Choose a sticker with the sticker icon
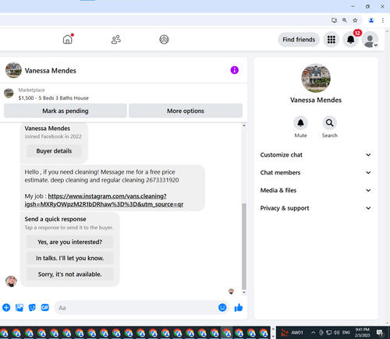 pos(32,308)
